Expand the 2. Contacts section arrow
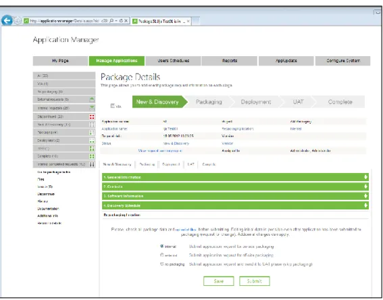Screen dimensions: 383x300 coord(365,186)
